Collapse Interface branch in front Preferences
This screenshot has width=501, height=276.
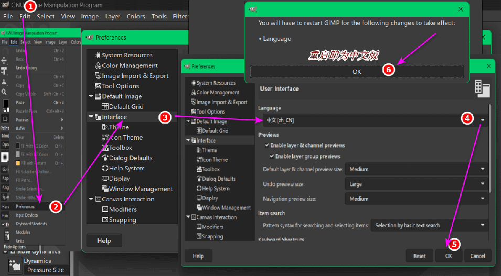coord(188,140)
